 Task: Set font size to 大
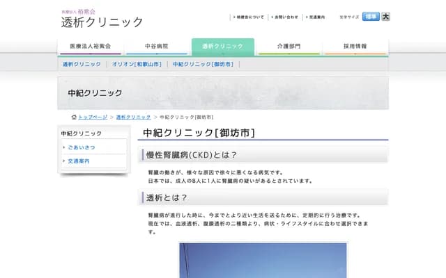pyautogui.click(x=385, y=17)
